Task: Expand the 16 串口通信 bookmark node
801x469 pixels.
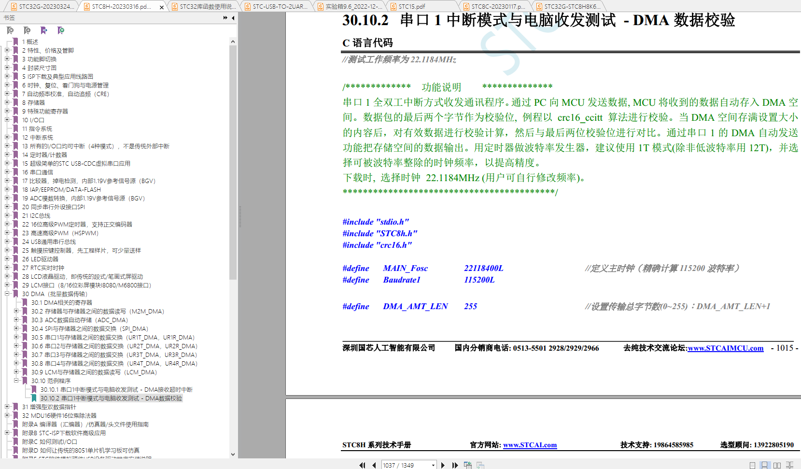Action: coord(7,172)
